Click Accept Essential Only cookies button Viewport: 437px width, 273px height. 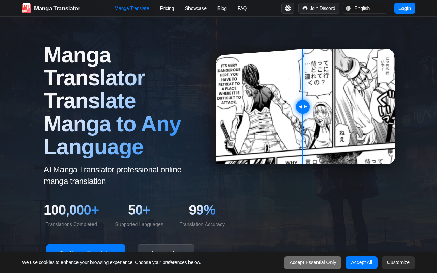click(313, 262)
